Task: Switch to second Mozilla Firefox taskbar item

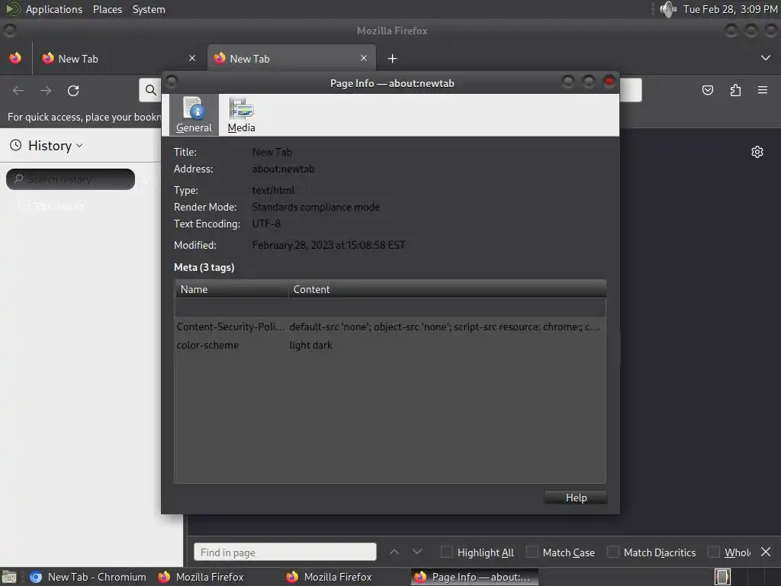Action: coord(329,577)
